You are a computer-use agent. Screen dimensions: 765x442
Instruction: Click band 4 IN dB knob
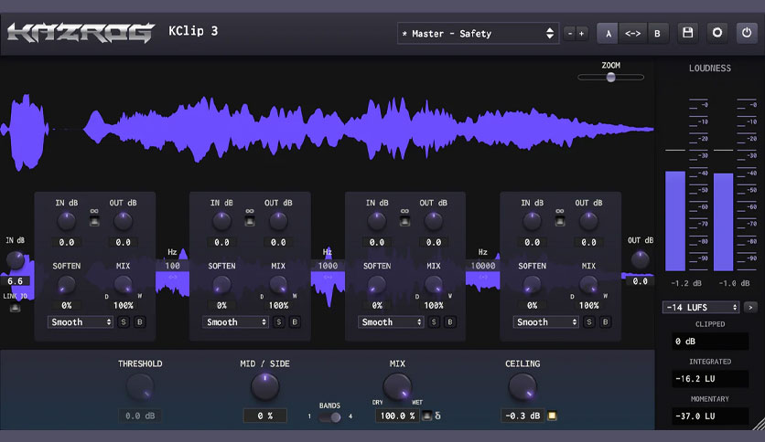(532, 222)
